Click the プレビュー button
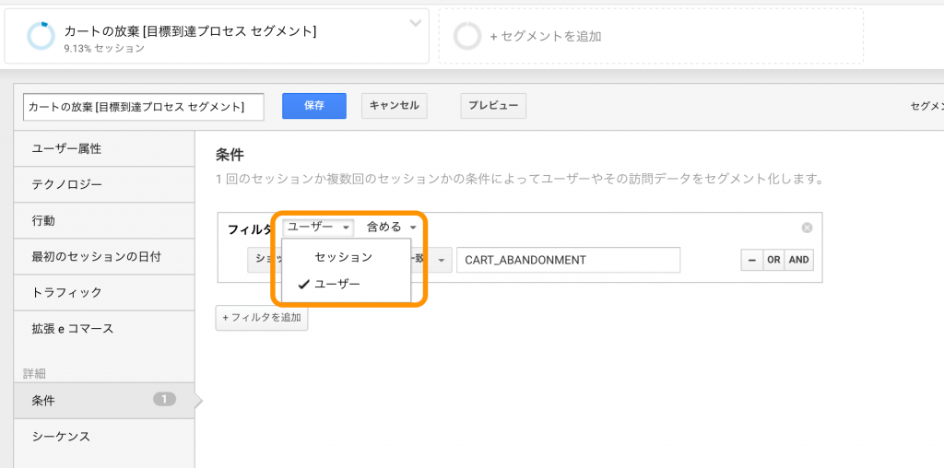 coord(493,106)
